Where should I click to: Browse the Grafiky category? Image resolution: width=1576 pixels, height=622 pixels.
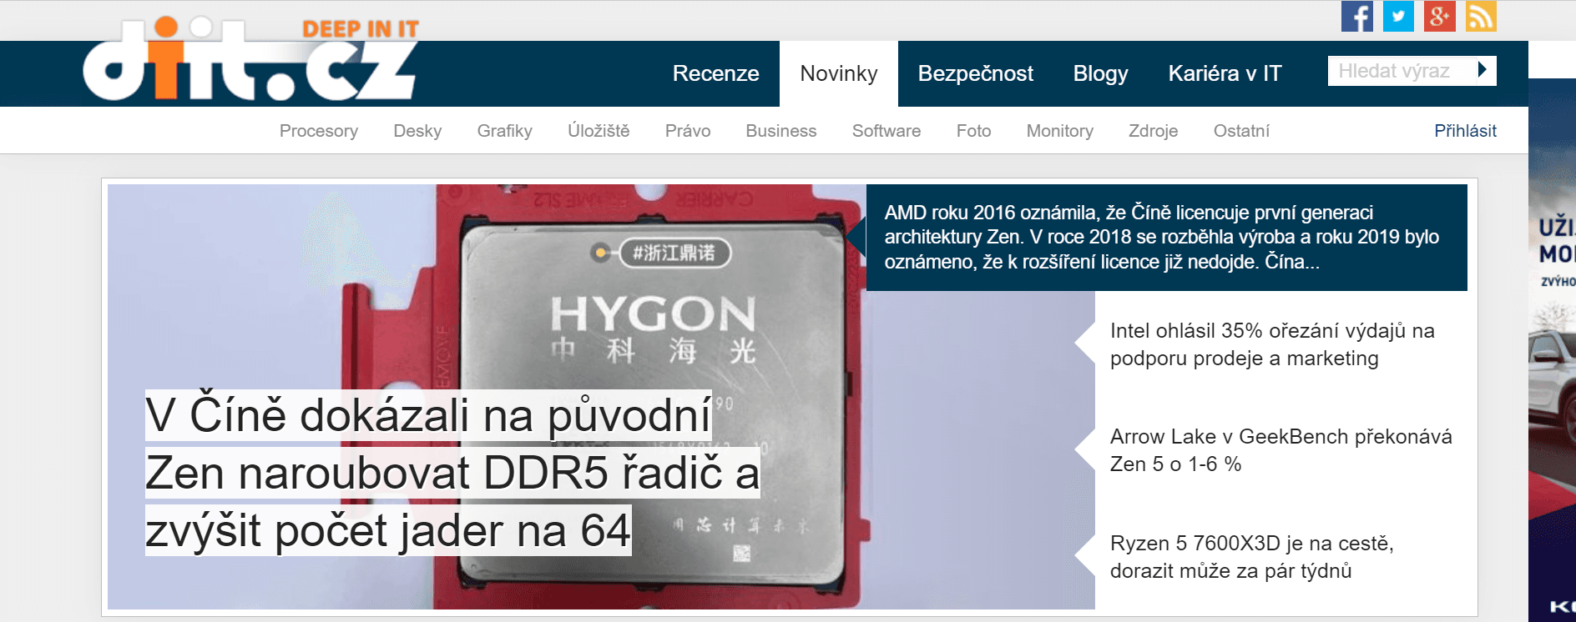[x=505, y=131]
